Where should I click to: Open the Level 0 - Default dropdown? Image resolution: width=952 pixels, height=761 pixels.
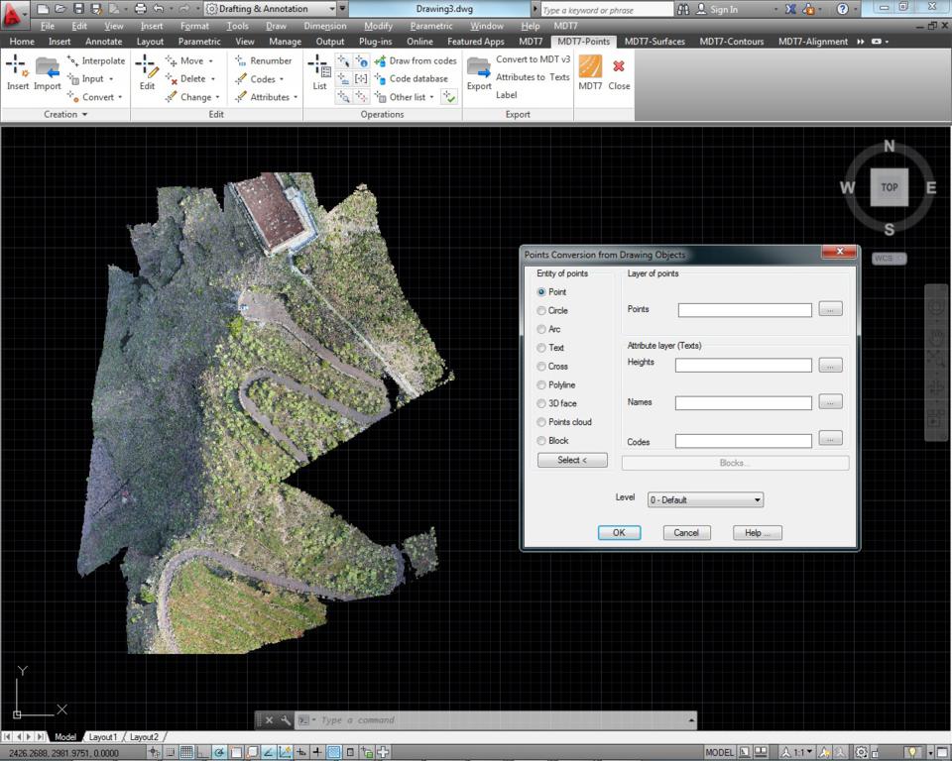(705, 500)
